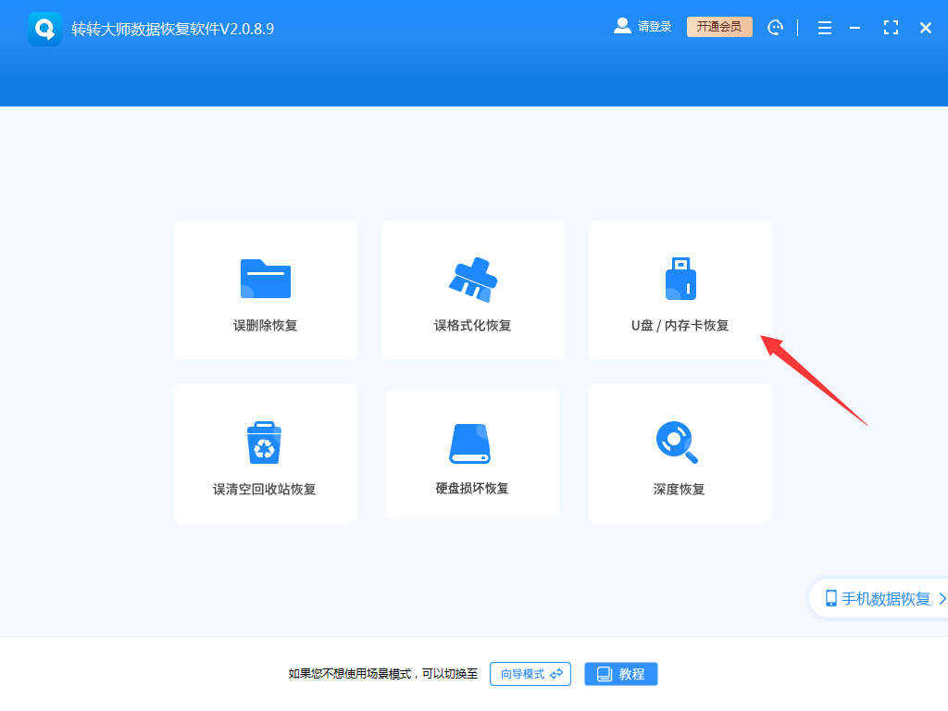
Task: Open the 教程 tutorial
Action: coord(620,674)
